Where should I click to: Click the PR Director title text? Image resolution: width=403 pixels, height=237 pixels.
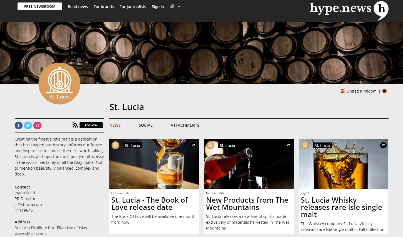[x=25, y=199]
